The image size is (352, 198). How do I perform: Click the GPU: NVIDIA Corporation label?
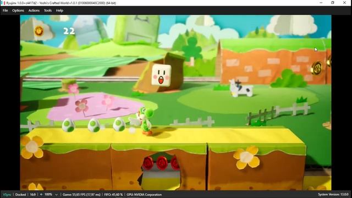[144, 195]
